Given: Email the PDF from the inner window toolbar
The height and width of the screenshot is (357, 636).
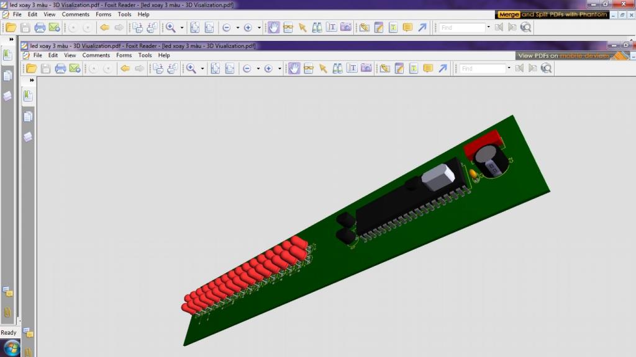Looking at the screenshot, I should (75, 68).
